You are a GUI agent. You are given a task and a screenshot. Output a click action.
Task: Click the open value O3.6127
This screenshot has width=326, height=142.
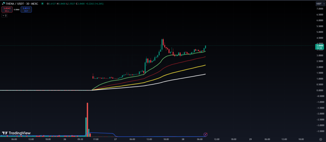click(52, 4)
